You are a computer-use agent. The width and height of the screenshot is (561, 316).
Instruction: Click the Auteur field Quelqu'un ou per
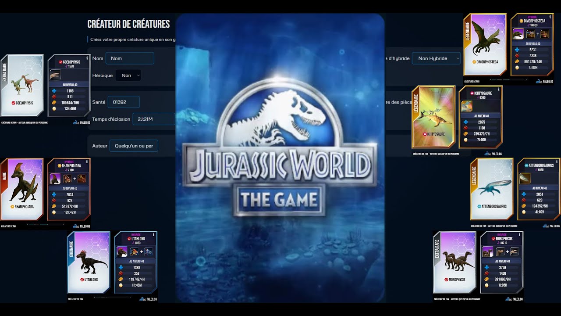[x=134, y=146]
